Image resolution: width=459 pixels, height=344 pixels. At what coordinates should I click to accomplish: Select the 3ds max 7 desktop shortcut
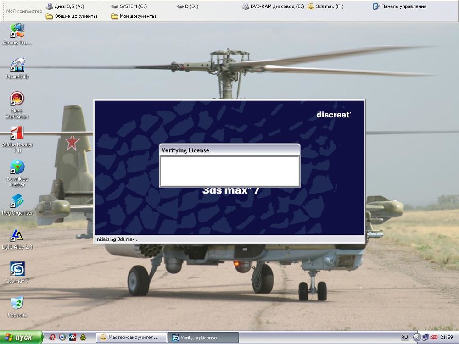pyautogui.click(x=17, y=272)
